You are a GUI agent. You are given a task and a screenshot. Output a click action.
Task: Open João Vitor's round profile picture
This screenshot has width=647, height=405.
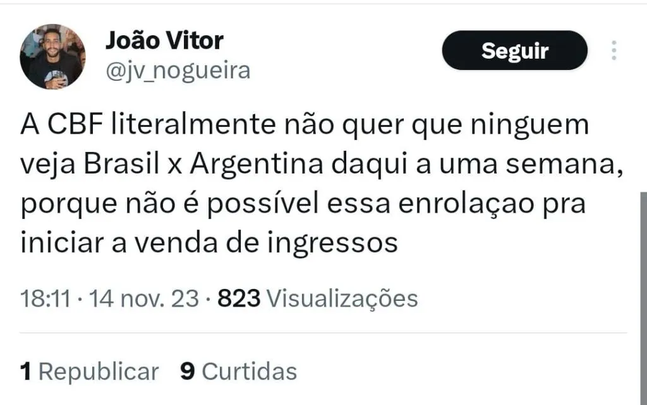point(52,57)
